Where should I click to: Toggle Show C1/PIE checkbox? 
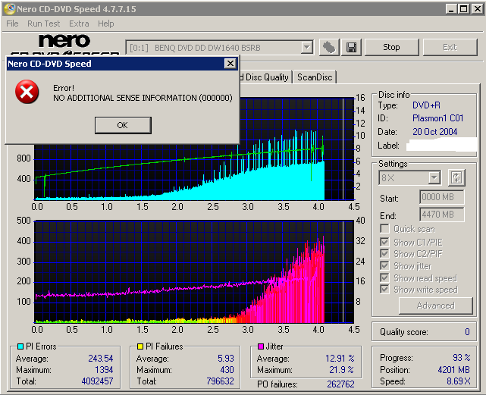pos(384,242)
